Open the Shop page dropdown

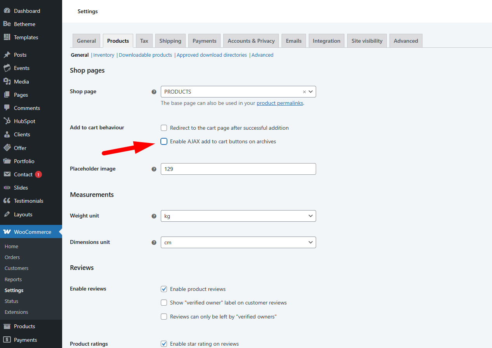point(233,92)
